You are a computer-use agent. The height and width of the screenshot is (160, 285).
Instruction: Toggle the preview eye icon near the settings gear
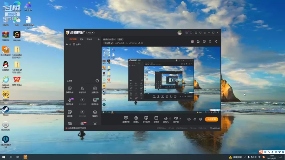coord(195,119)
